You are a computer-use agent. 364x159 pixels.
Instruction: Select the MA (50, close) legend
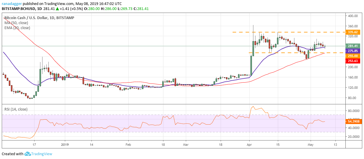click(x=16, y=23)
